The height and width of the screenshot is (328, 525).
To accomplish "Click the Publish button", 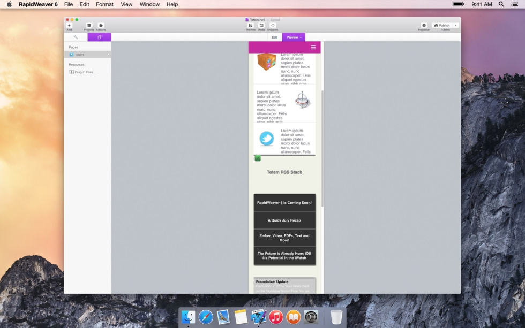I will pos(442,25).
